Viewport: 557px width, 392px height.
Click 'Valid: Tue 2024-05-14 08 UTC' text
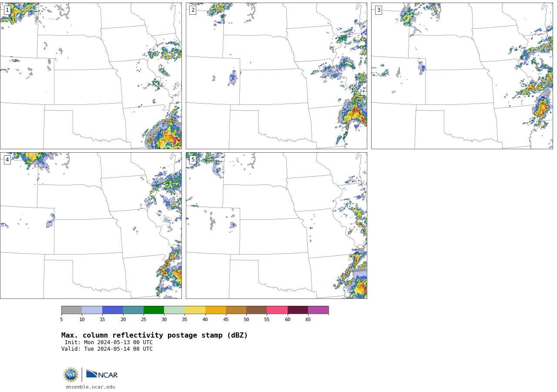tap(107, 349)
